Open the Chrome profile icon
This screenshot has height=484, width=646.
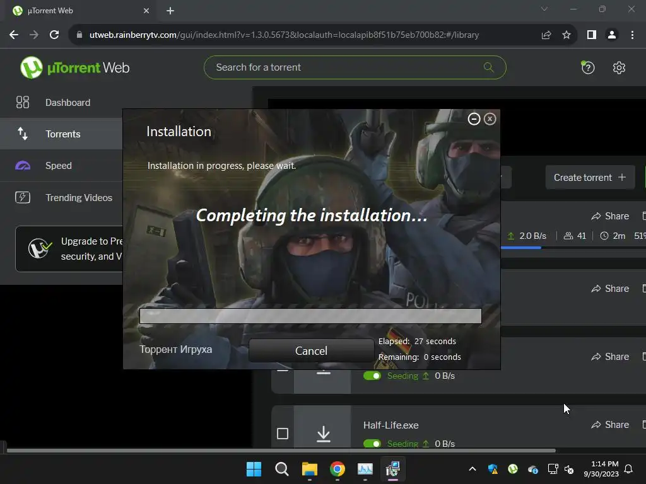[x=612, y=35]
